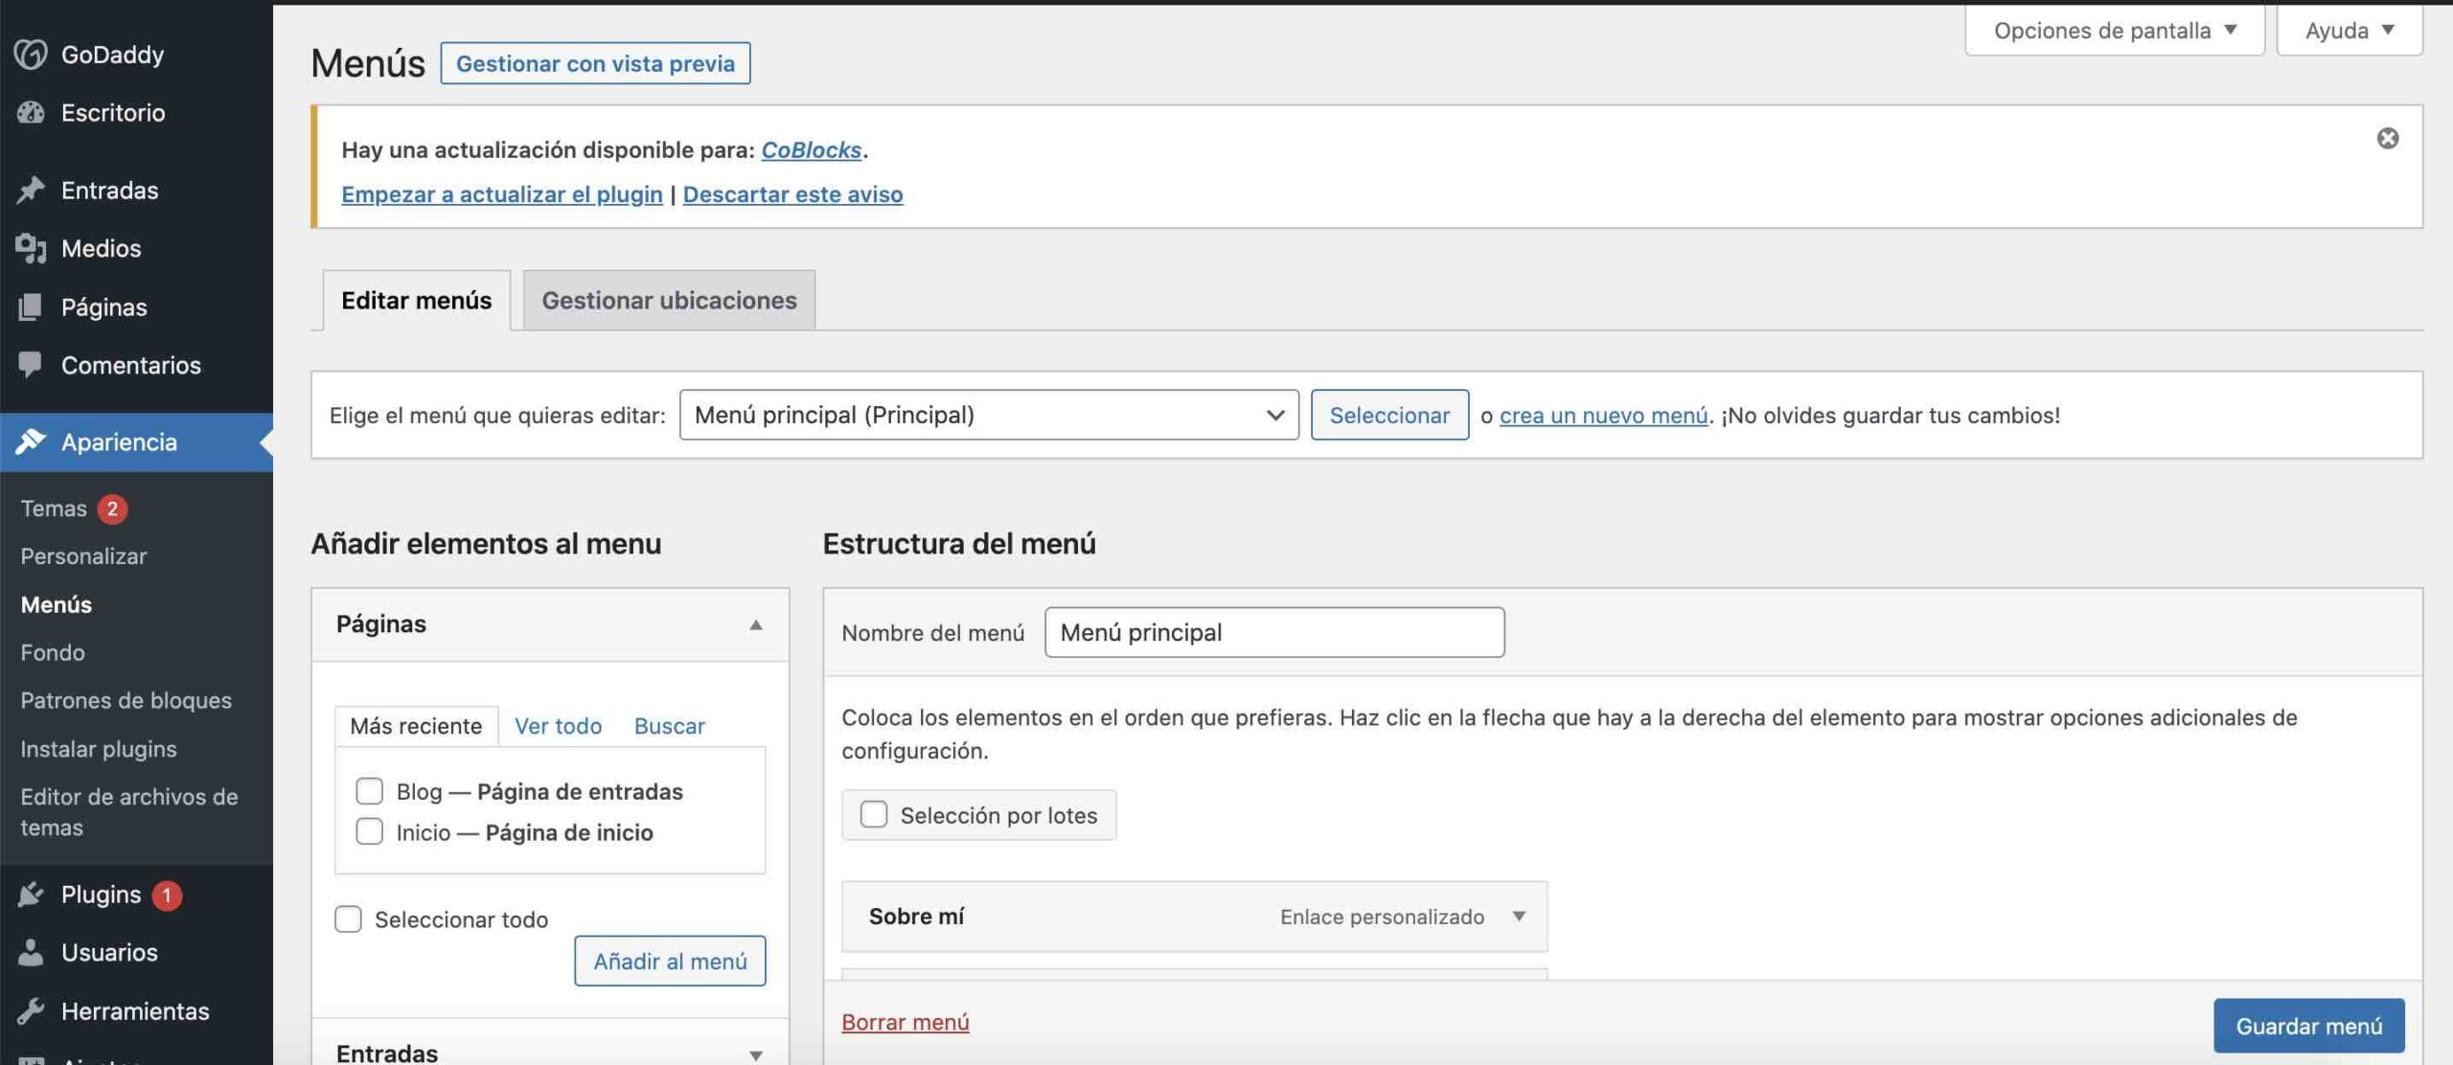Click the Añadir al menú button
2453x1065 pixels.
pyautogui.click(x=670, y=961)
